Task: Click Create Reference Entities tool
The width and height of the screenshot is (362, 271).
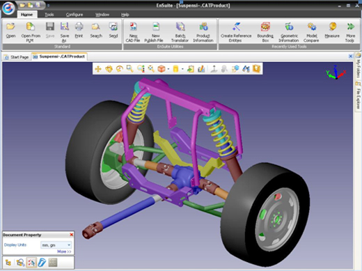Action: [236, 26]
